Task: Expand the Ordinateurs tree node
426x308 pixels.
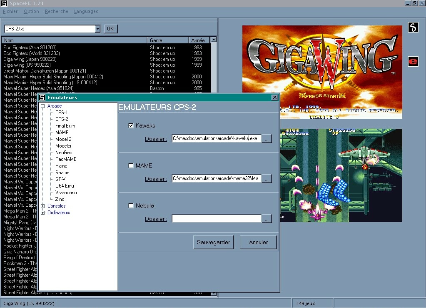Action: click(42, 213)
